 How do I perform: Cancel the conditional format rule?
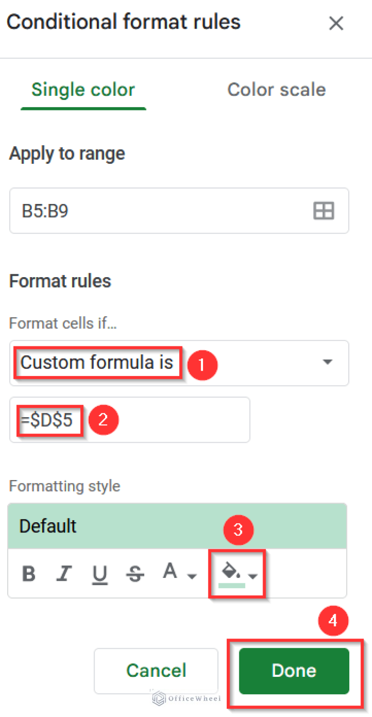click(x=155, y=670)
